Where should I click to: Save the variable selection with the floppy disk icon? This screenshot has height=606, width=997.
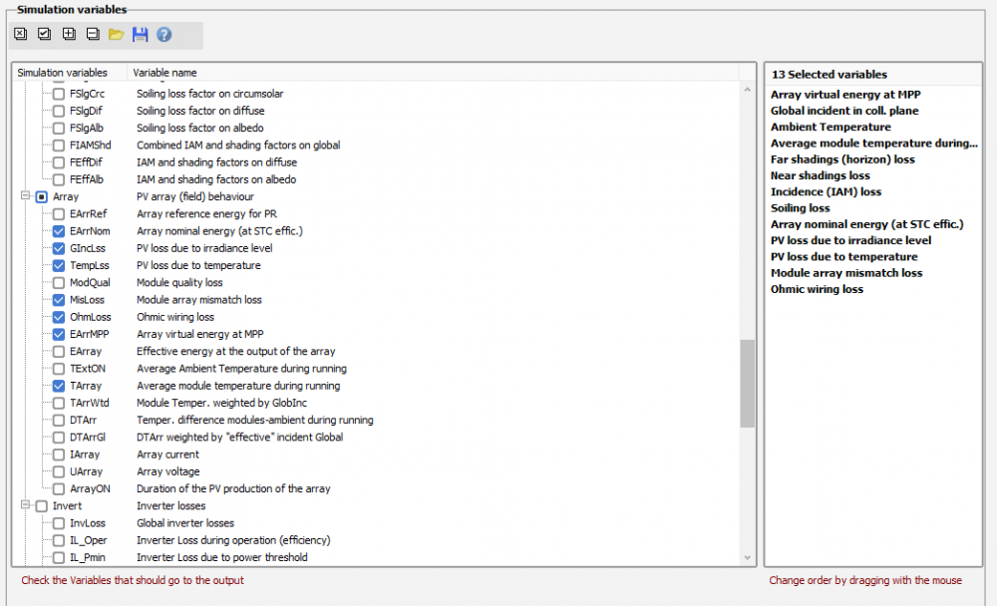141,34
